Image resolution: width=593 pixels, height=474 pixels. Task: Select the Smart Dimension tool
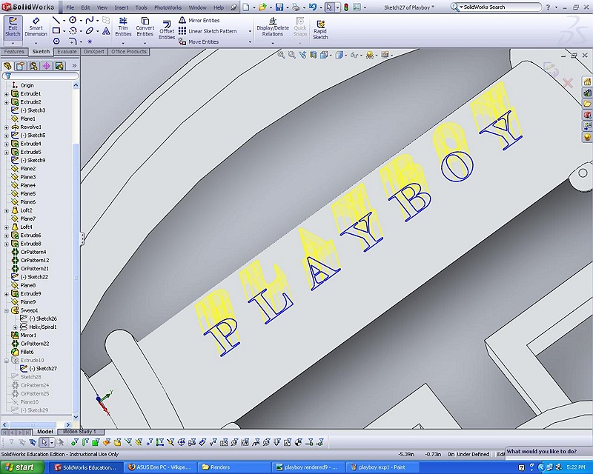click(36, 27)
